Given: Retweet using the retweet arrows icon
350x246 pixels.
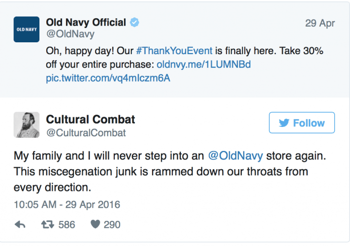Looking at the screenshot, I should pos(47,224).
